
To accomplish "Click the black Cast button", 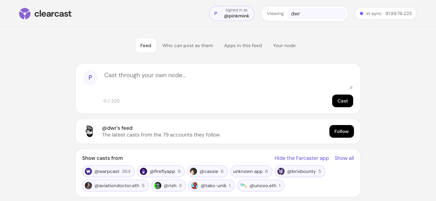I will point(342,101).
